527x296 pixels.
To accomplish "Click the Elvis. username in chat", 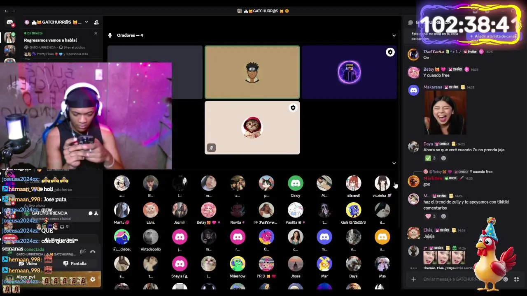I will click(x=428, y=230).
